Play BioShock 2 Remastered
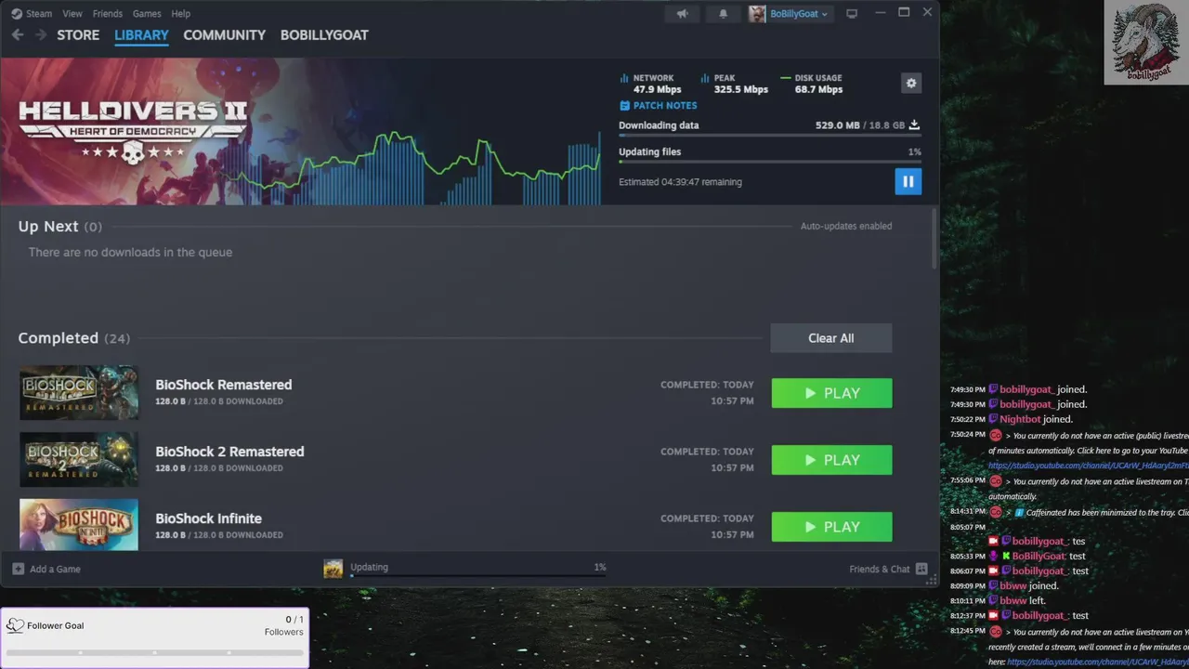This screenshot has height=669, width=1189. point(831,460)
